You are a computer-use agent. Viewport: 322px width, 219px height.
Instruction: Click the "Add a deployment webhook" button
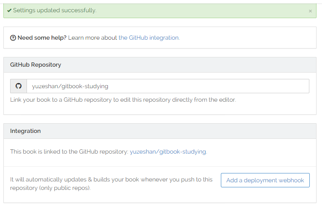tap(265, 180)
